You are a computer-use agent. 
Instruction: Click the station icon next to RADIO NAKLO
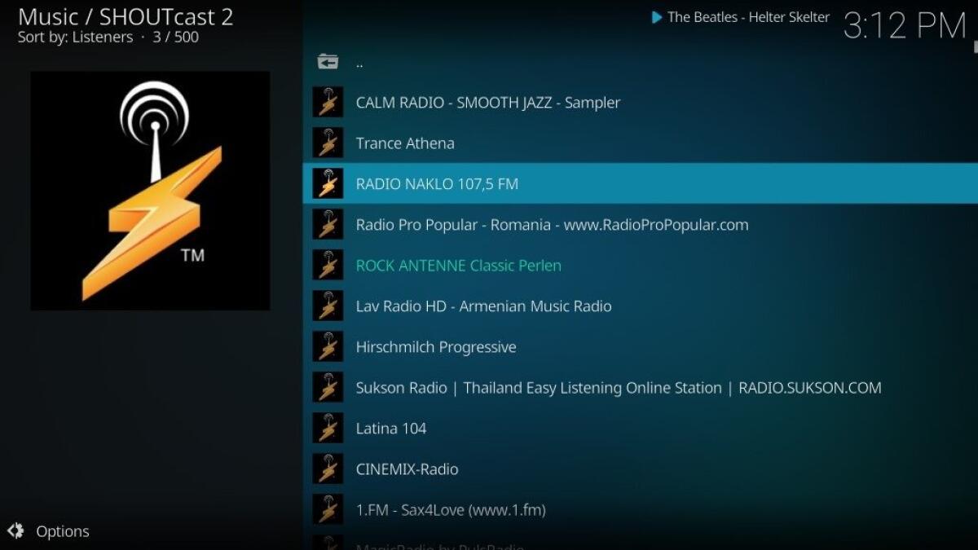coord(328,183)
